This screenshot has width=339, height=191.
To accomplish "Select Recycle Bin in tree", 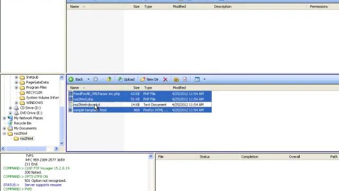I will point(22,123).
